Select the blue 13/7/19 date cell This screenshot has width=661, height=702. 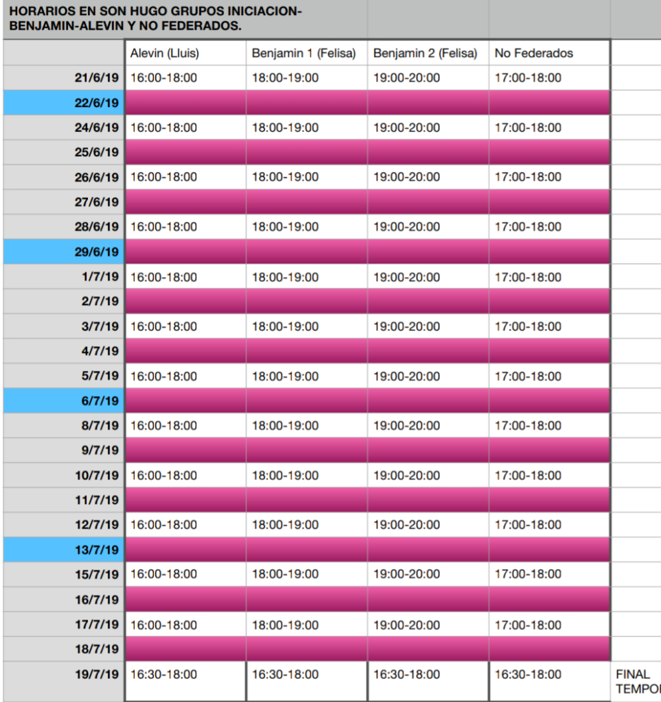(64, 550)
